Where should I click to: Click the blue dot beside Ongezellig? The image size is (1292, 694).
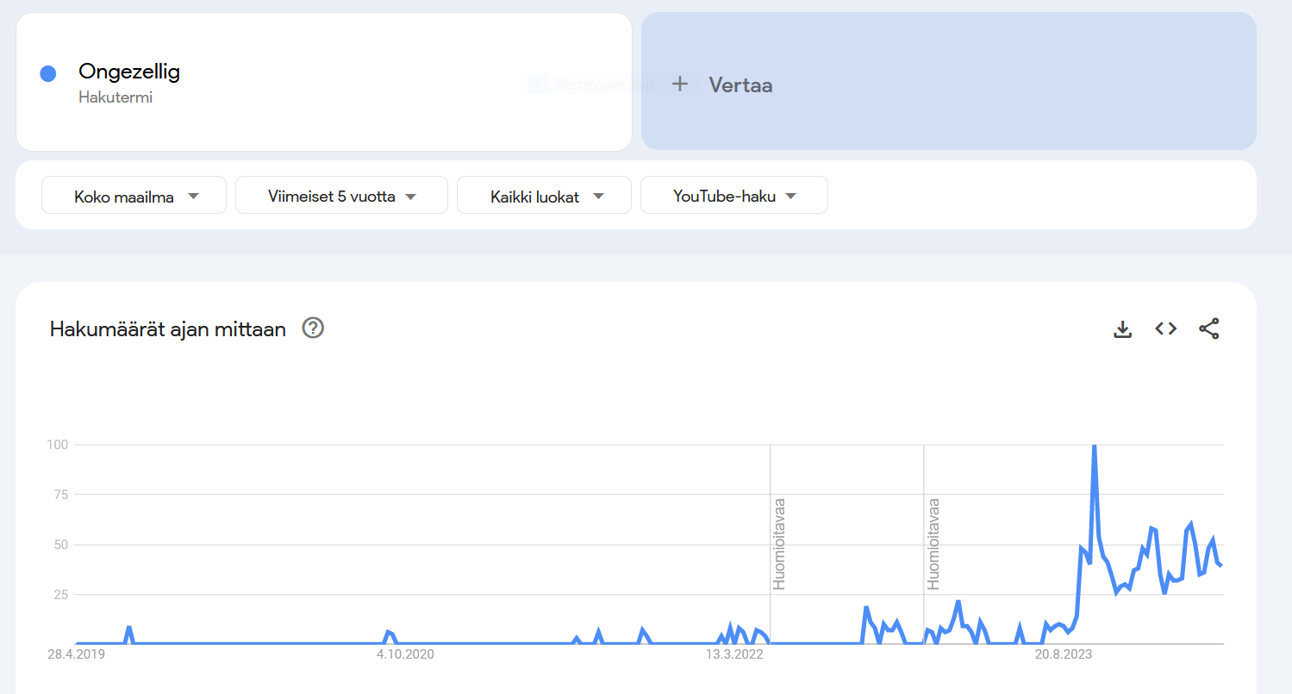pyautogui.click(x=48, y=74)
